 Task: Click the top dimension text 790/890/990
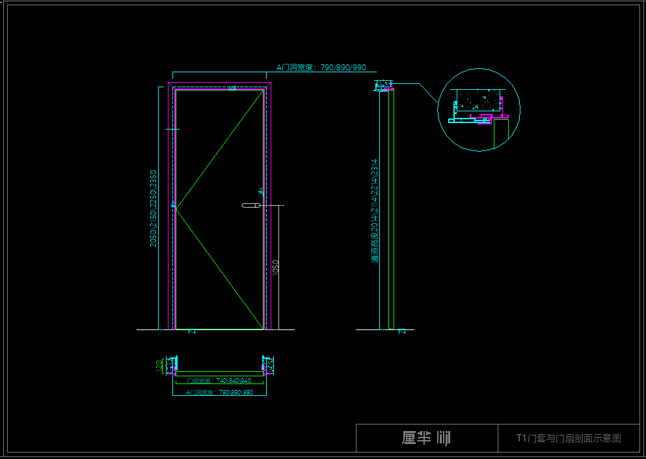pos(321,67)
